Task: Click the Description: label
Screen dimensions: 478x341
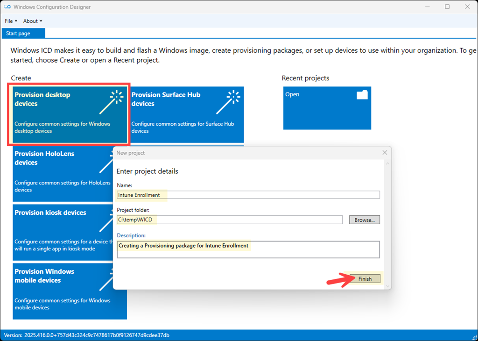Action: 131,235
